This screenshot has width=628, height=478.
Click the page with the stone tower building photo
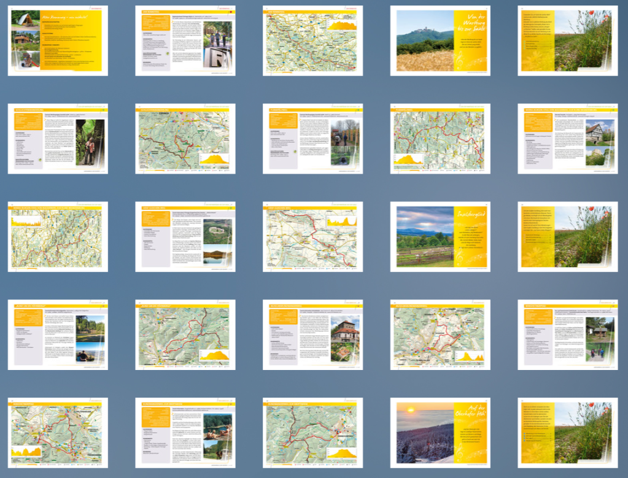pos(312,335)
